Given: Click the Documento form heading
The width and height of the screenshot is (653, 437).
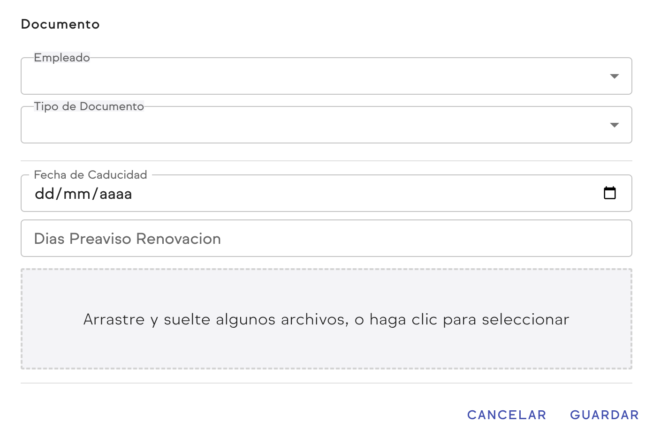Looking at the screenshot, I should [x=60, y=24].
